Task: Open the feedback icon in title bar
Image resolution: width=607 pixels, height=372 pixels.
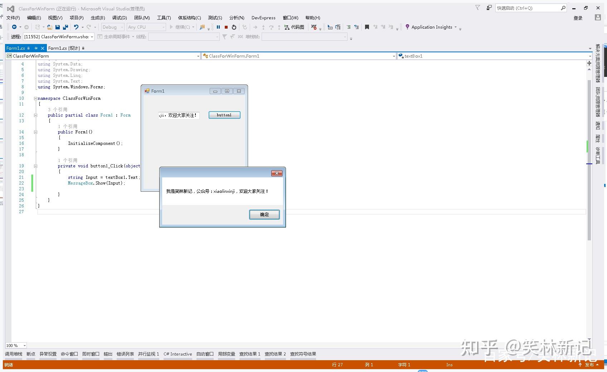Action: tap(489, 8)
